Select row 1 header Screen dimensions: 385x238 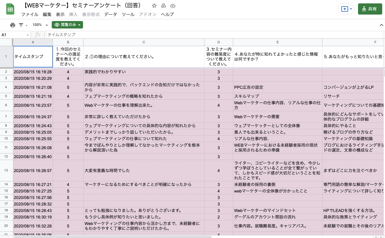tap(6, 57)
